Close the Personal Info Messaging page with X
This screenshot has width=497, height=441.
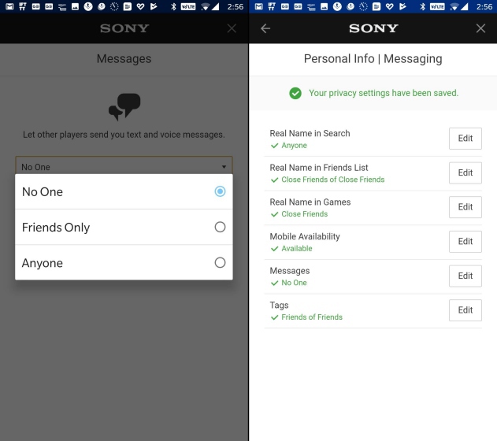pos(480,28)
